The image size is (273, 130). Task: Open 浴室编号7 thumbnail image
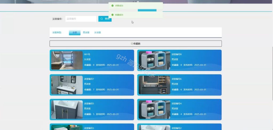[67, 85]
